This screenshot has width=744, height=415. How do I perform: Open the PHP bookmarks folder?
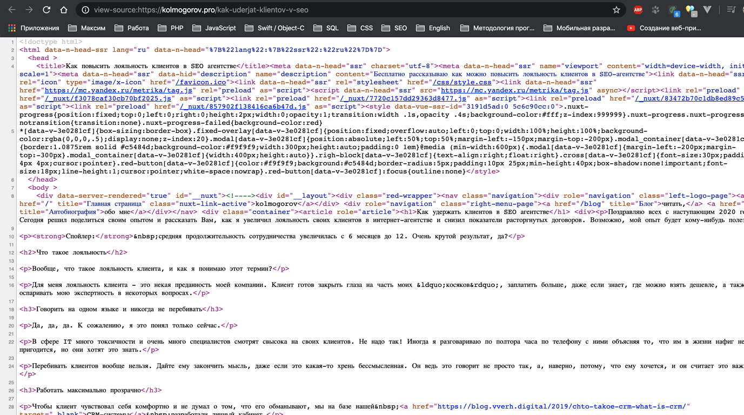tap(171, 28)
